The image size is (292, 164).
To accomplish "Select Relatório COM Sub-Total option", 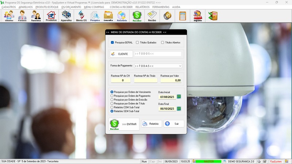I will point(112,107).
